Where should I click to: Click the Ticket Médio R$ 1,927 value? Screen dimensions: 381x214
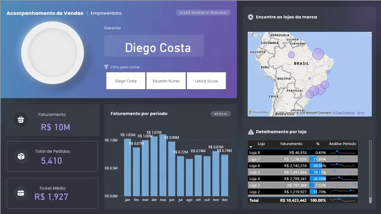[x=51, y=197]
